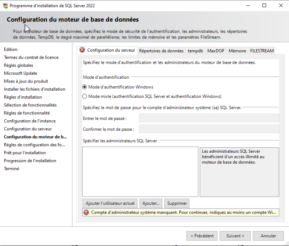This screenshot has height=246, width=289.
Task: Click the Supprimer button
Action: 177,203
